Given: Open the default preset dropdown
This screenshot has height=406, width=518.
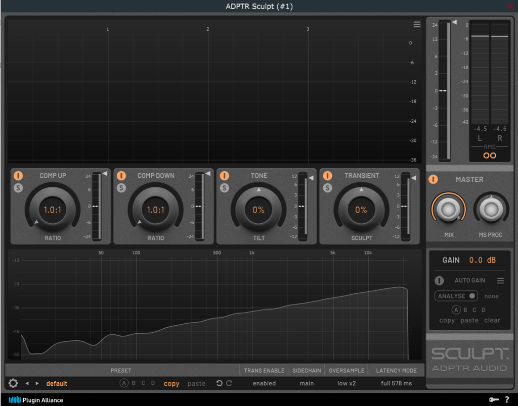Looking at the screenshot, I should tap(57, 384).
